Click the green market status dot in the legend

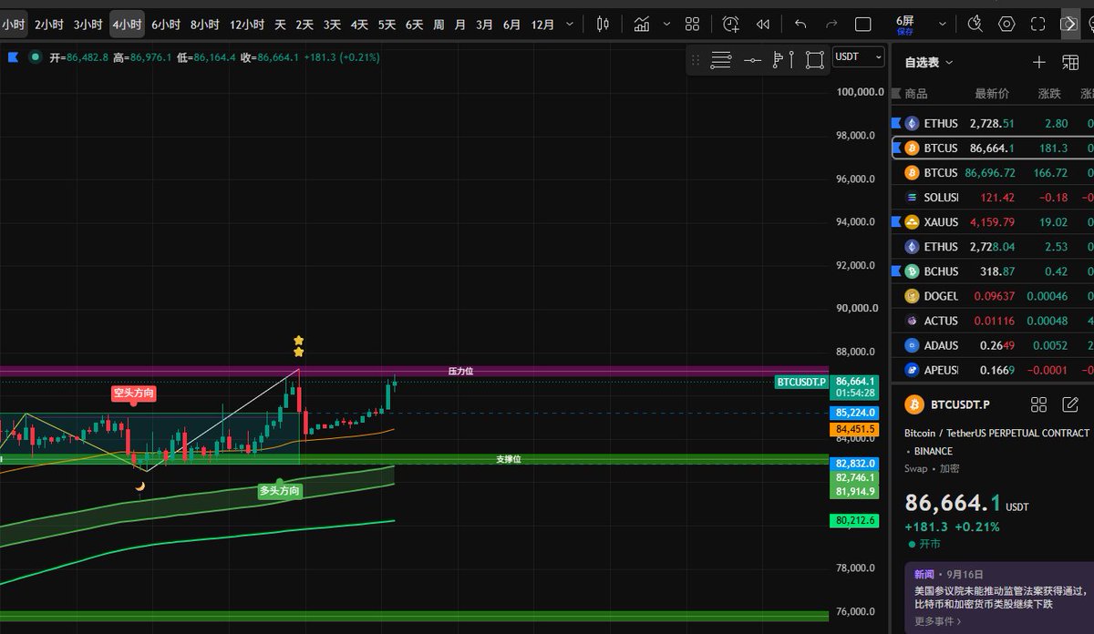pyautogui.click(x=35, y=56)
